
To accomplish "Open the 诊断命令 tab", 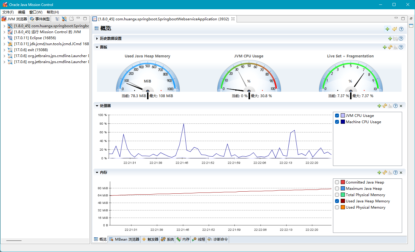I will tap(218, 239).
